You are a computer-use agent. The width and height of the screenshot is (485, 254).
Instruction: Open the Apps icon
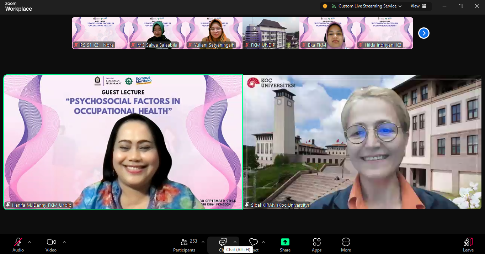tap(316, 242)
